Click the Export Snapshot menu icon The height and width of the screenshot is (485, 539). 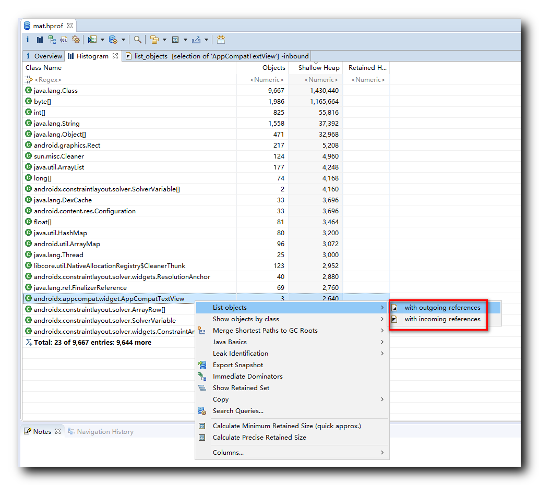[x=202, y=365]
